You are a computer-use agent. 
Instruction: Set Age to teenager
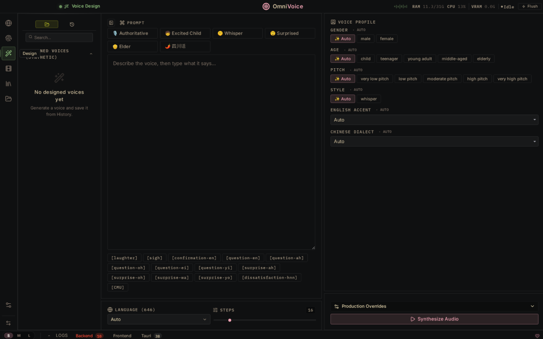click(389, 59)
